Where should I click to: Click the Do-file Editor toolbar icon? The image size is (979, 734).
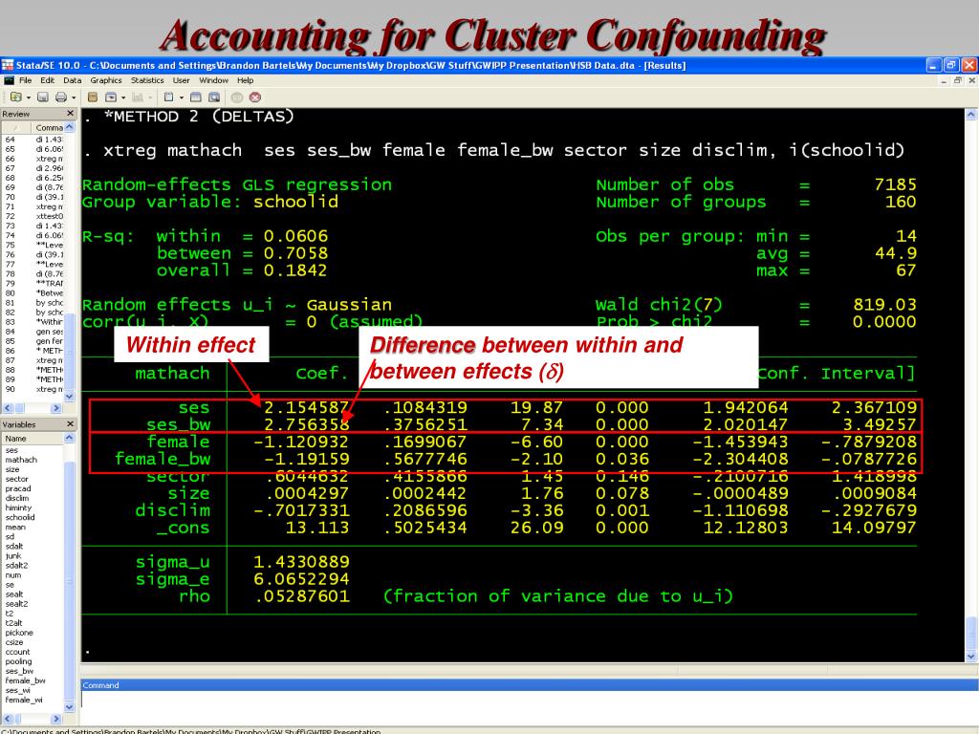click(168, 97)
